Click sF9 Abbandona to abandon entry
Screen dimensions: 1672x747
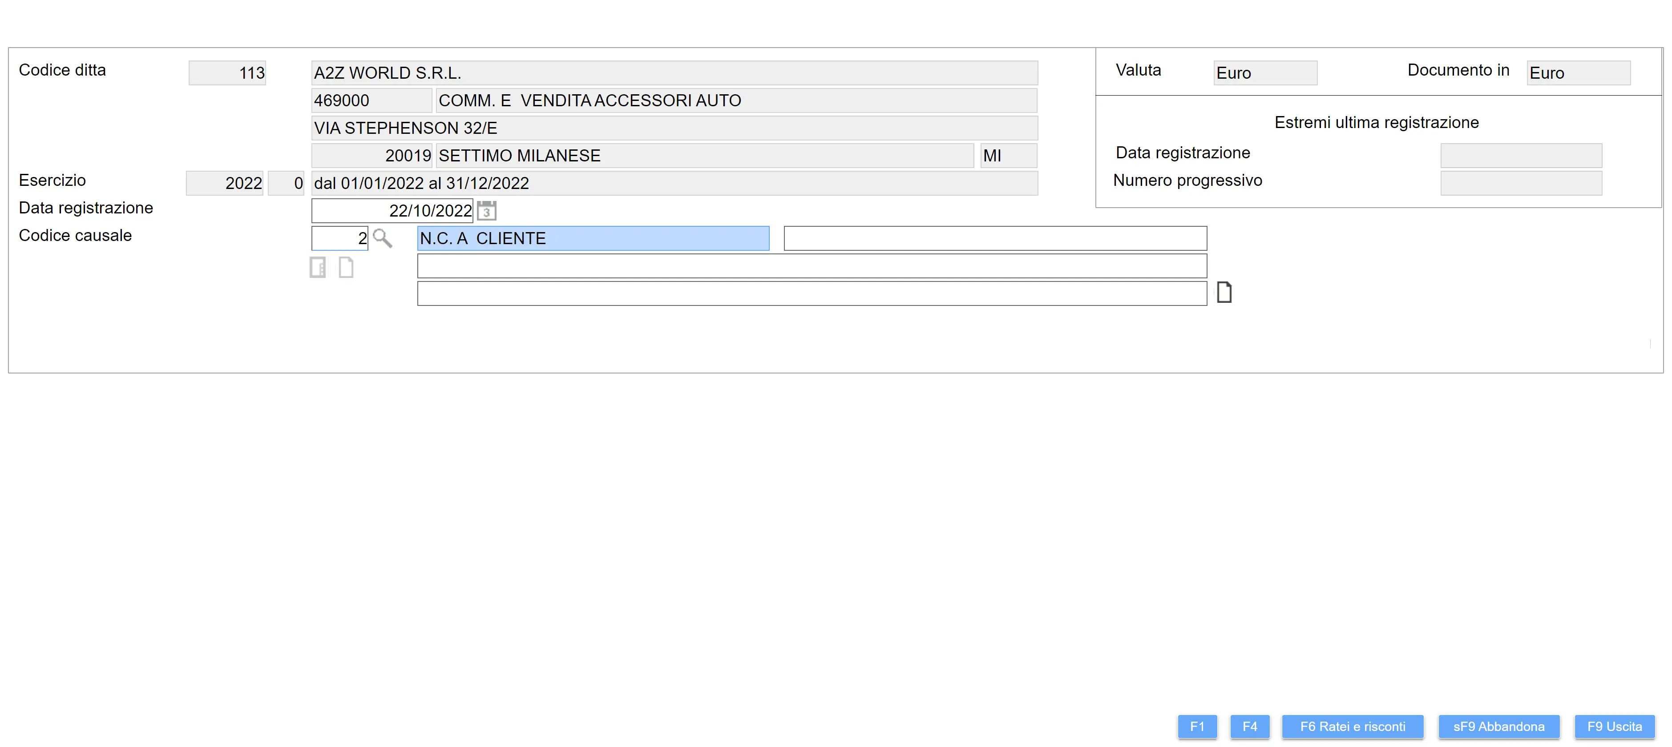tap(1498, 726)
